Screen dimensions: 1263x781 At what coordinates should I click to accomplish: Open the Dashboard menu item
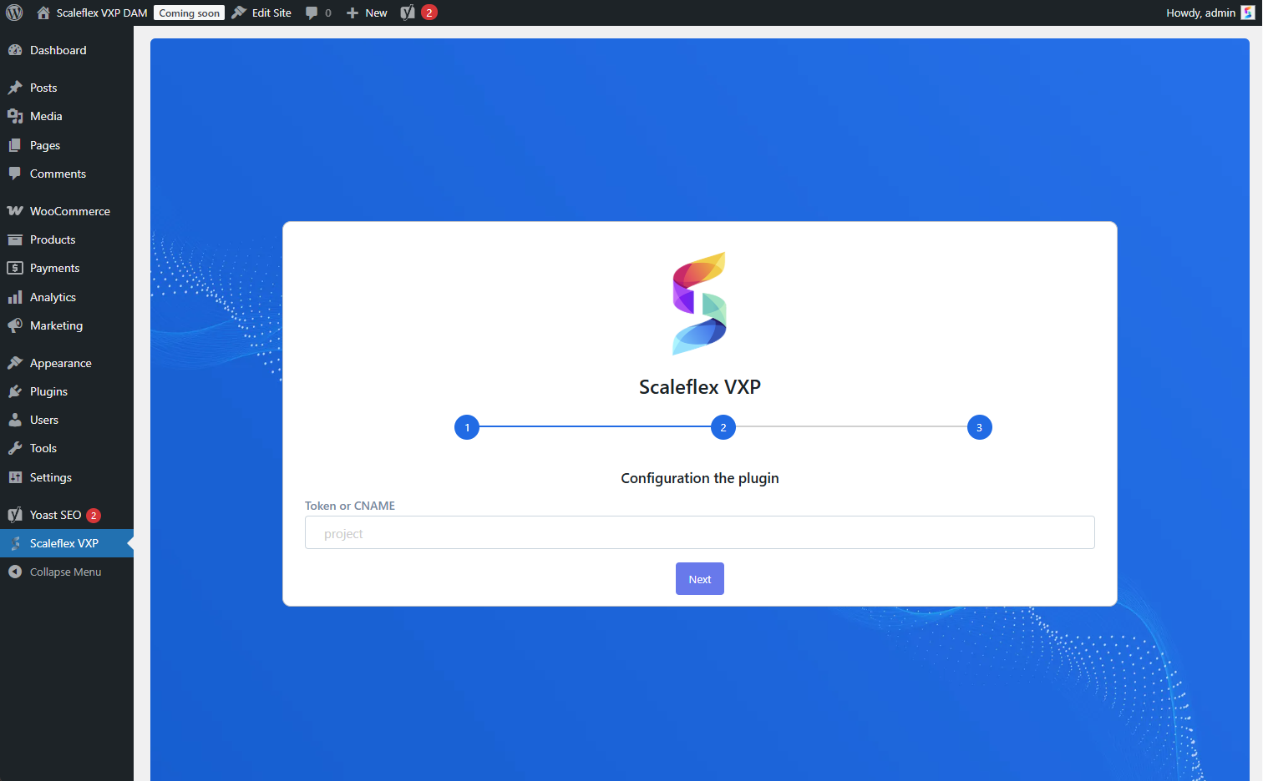coord(67,50)
